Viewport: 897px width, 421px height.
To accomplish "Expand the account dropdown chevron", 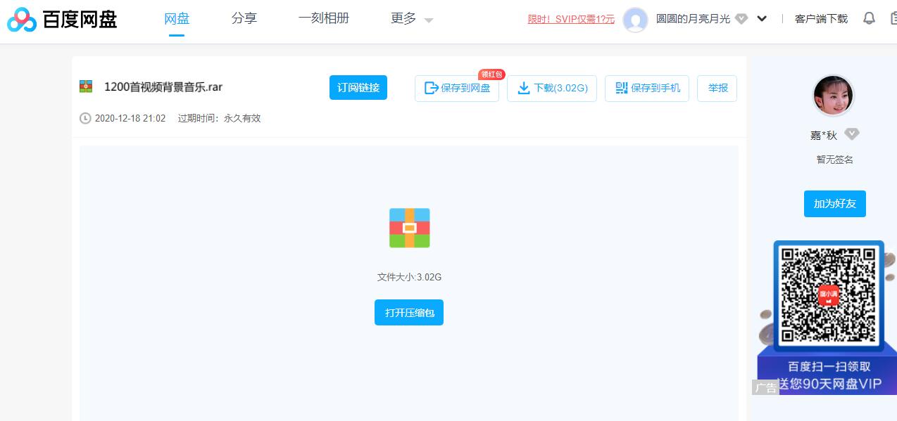I will pos(762,19).
